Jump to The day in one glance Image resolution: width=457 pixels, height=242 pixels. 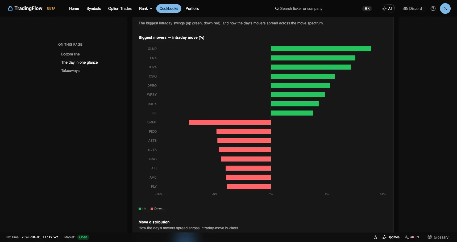[80, 62]
